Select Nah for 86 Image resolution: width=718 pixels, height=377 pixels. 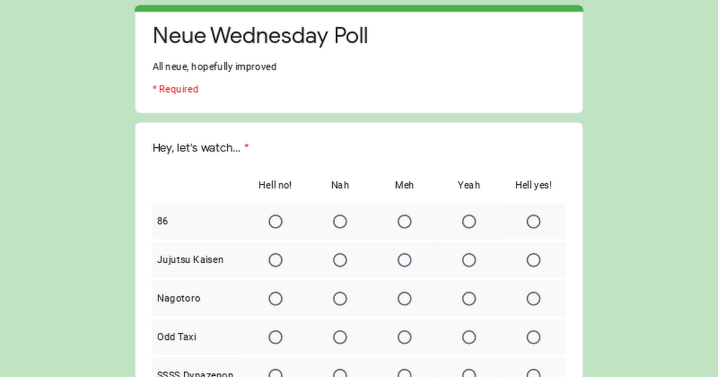[x=340, y=221]
